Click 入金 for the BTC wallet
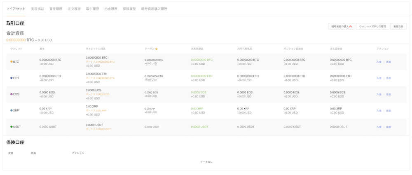 (379, 62)
